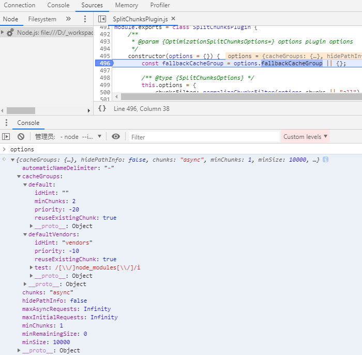362x355 pixels.
Task: Click the this.options assignment line
Action: coord(169,85)
